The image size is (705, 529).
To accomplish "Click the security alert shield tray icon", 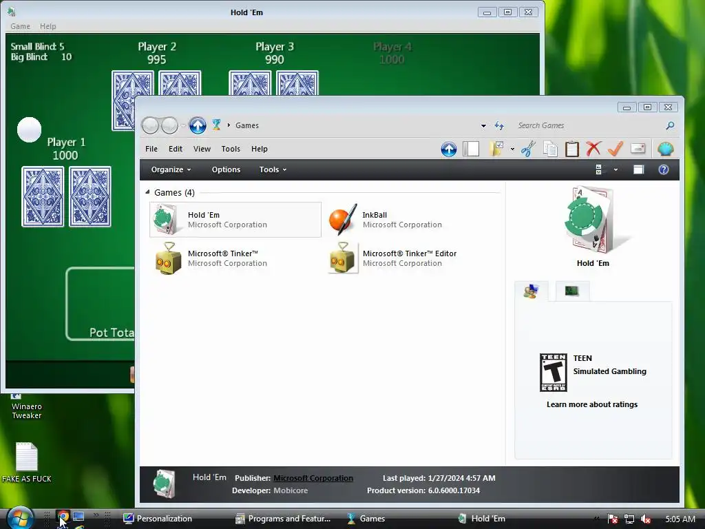I will tap(612, 519).
